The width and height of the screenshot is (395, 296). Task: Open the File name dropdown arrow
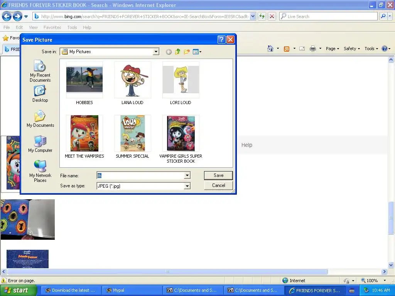[187, 175]
